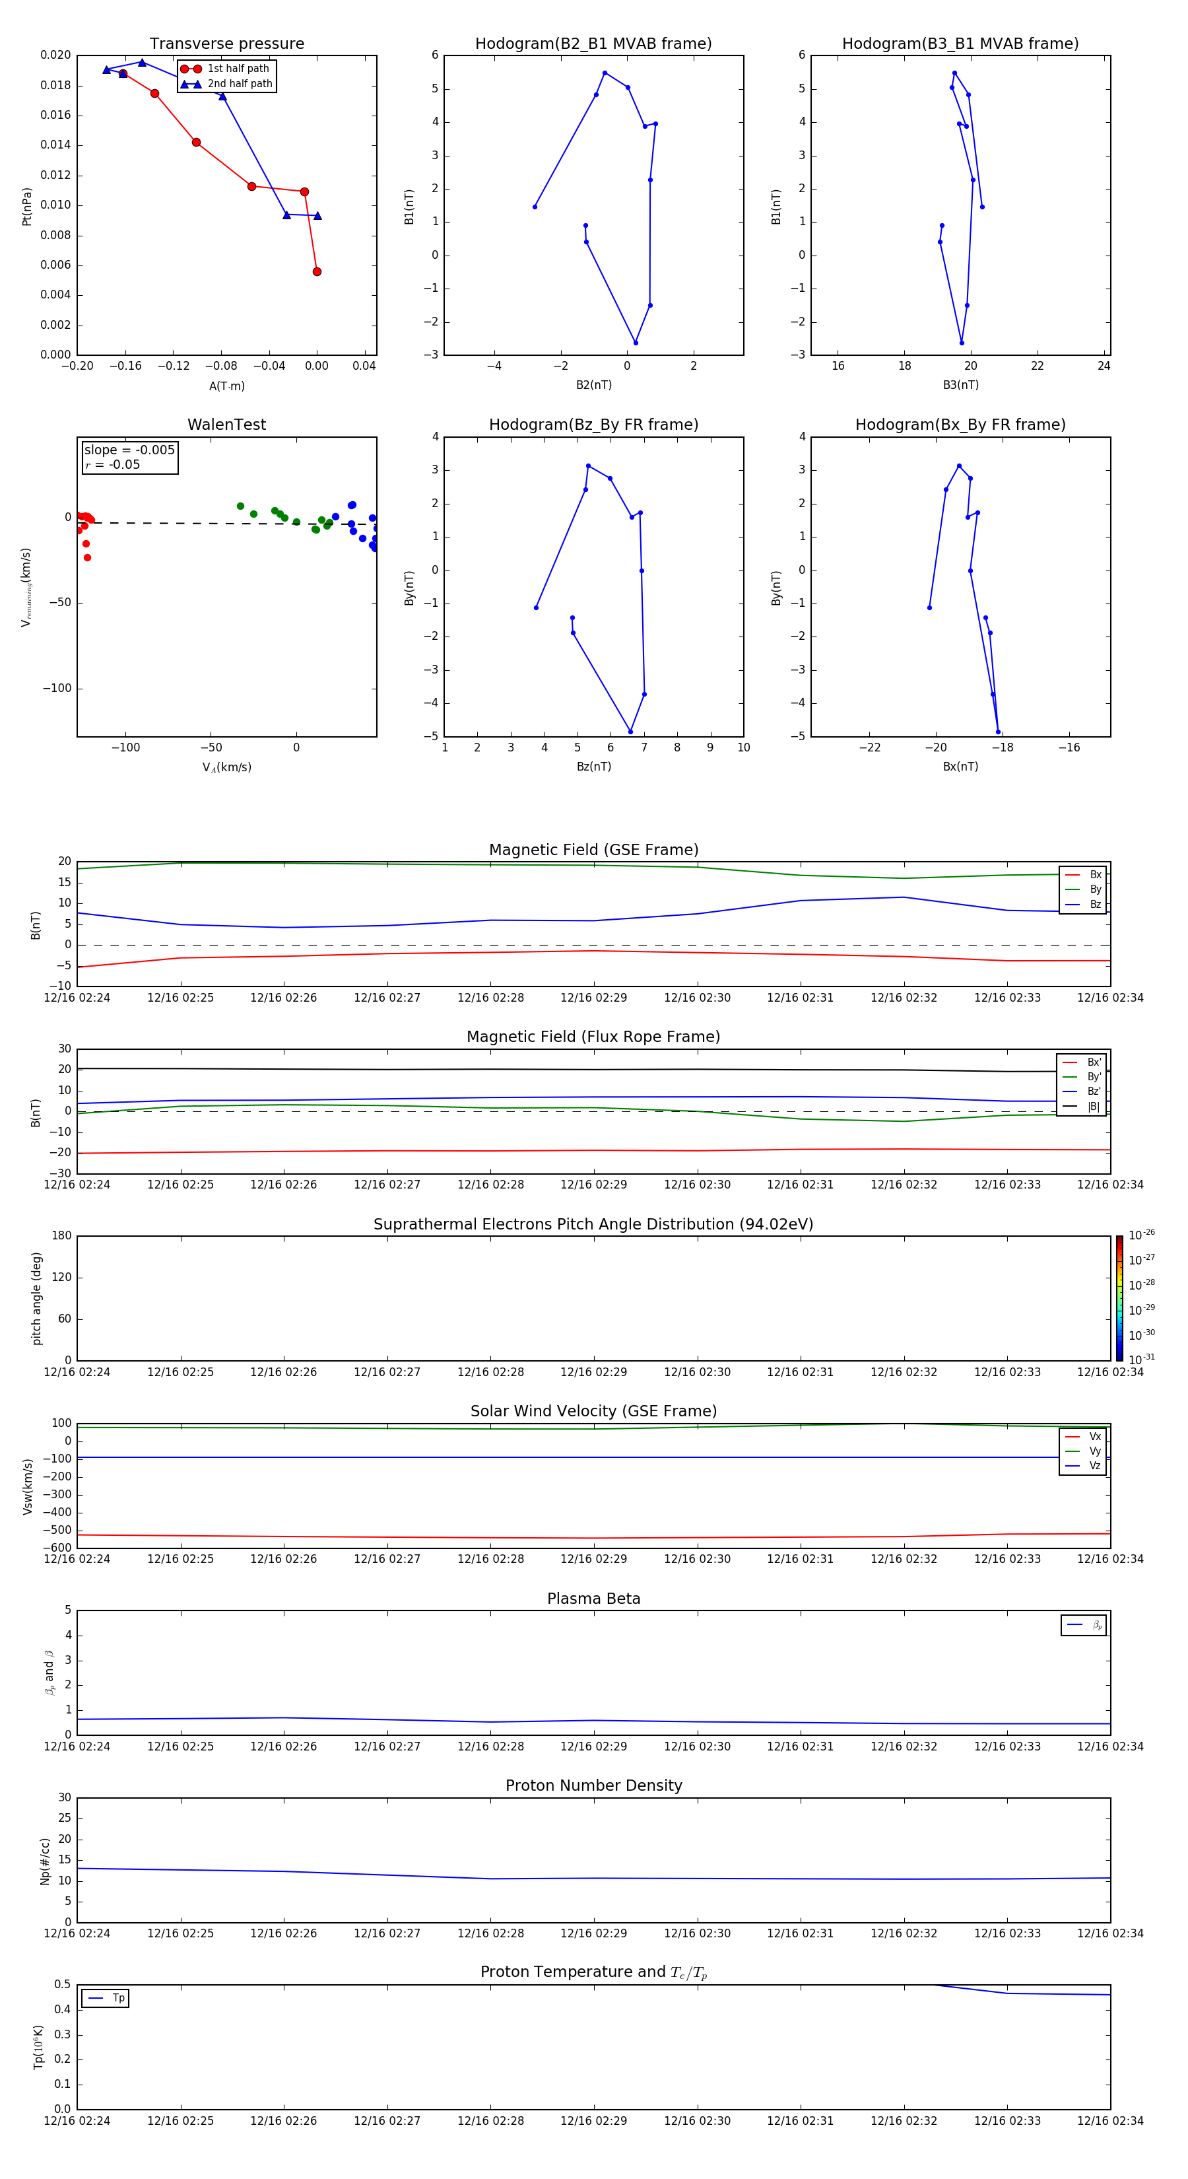Click the βp legend in Plasma Beta panel
Image resolution: width=1188 pixels, height=2179 pixels.
click(x=1084, y=1625)
